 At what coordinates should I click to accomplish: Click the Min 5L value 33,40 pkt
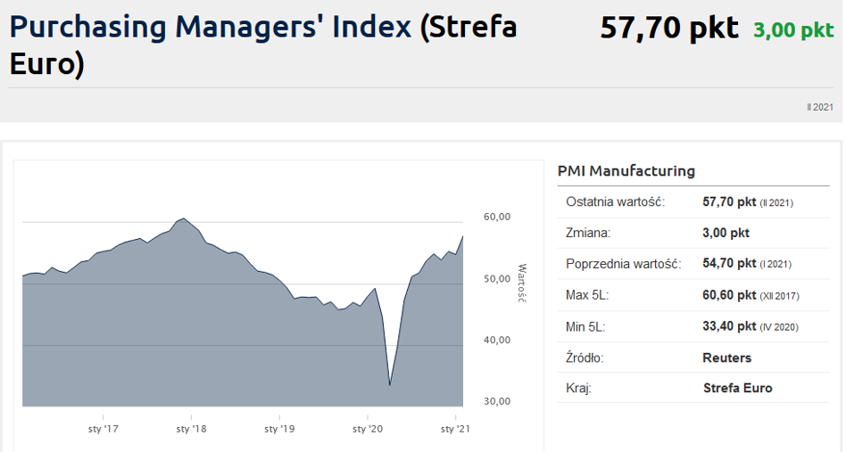click(729, 327)
